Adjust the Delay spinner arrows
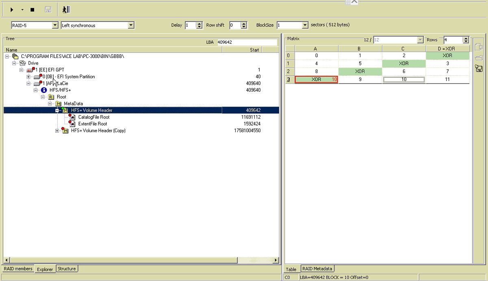Image resolution: width=488 pixels, height=281 pixels. click(199, 25)
